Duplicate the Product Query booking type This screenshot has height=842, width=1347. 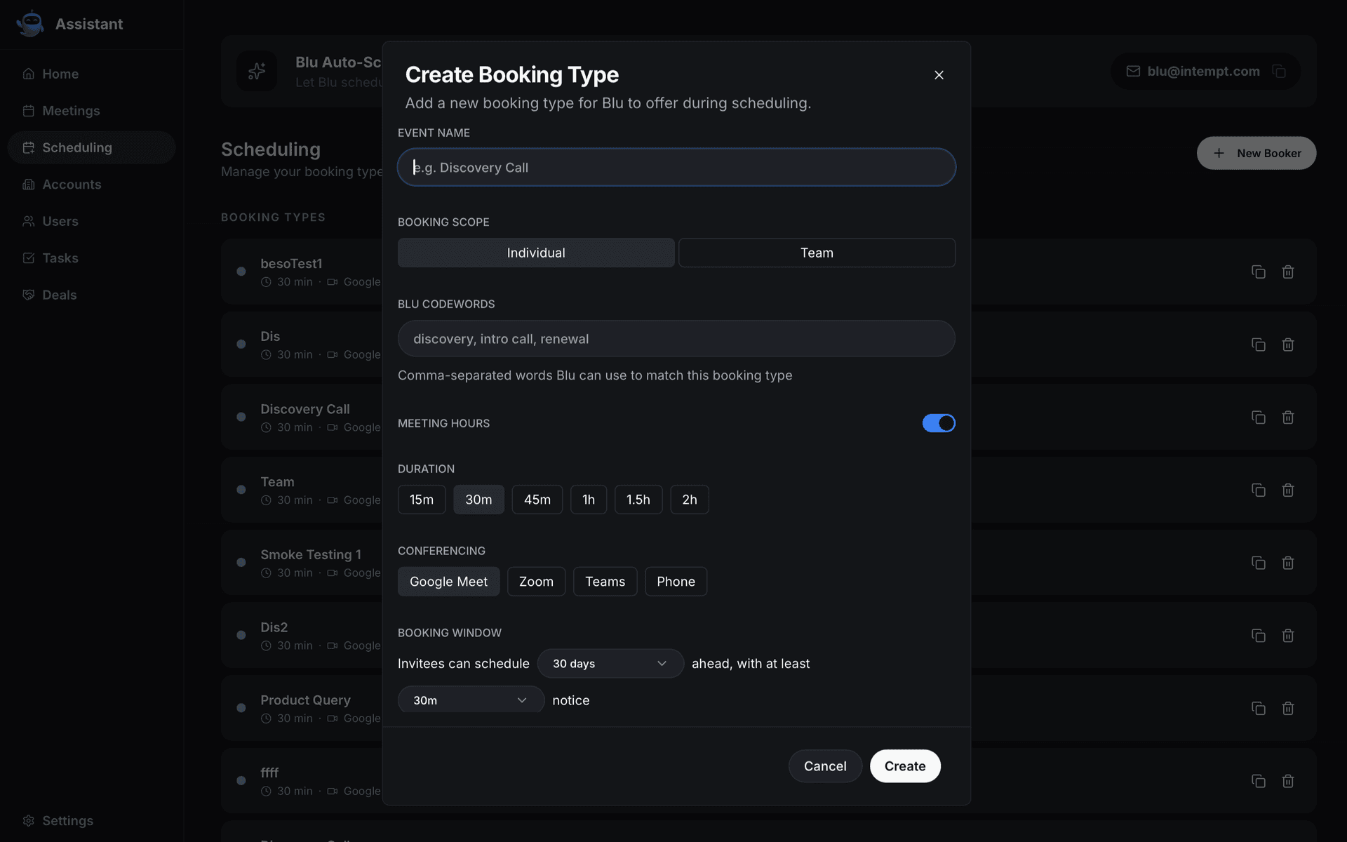coord(1259,709)
